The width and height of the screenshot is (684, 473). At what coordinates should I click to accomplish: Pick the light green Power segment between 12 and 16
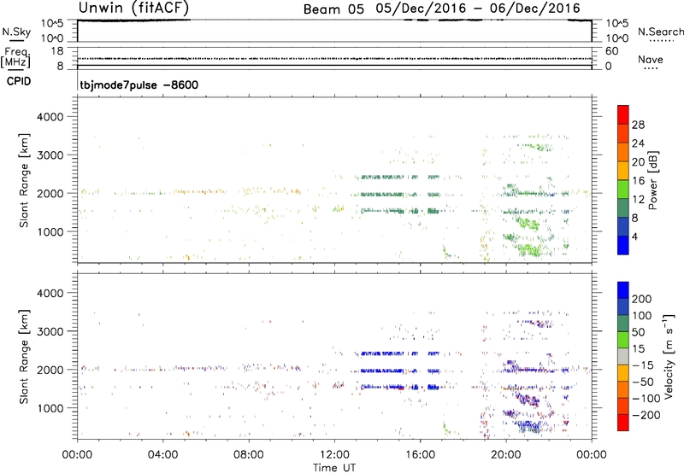(623, 190)
